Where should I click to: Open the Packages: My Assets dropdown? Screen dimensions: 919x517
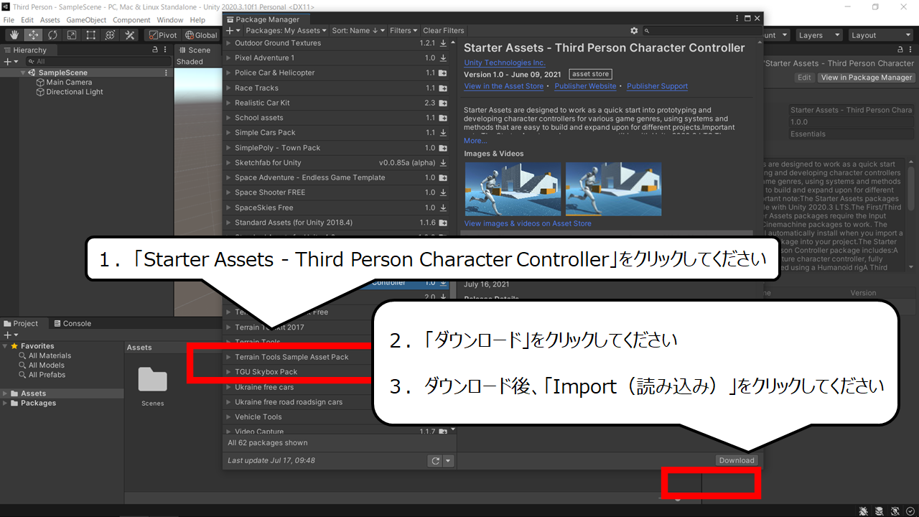click(286, 31)
